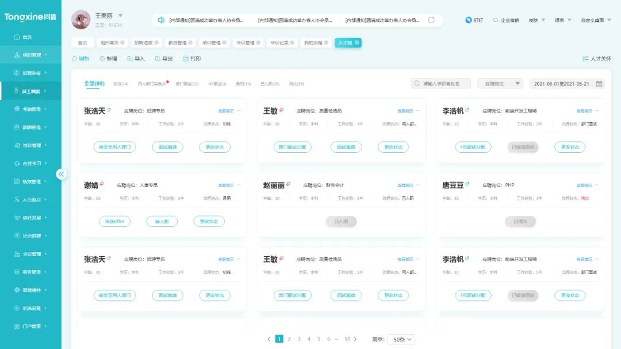This screenshot has width=621, height=349.
Task: Open 在线学习 from the sidebar
Action: [29, 163]
